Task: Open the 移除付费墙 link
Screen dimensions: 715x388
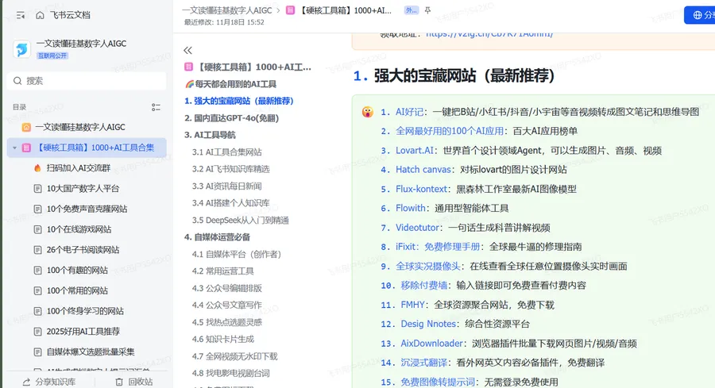Action: point(423,286)
